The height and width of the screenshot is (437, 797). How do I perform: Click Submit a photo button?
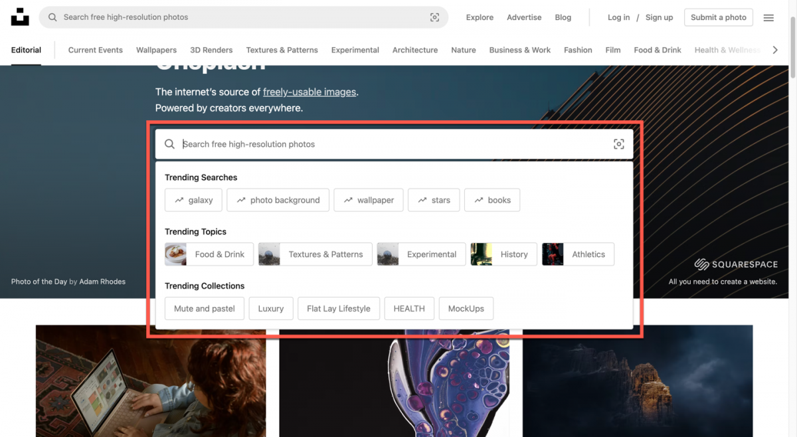pos(719,17)
